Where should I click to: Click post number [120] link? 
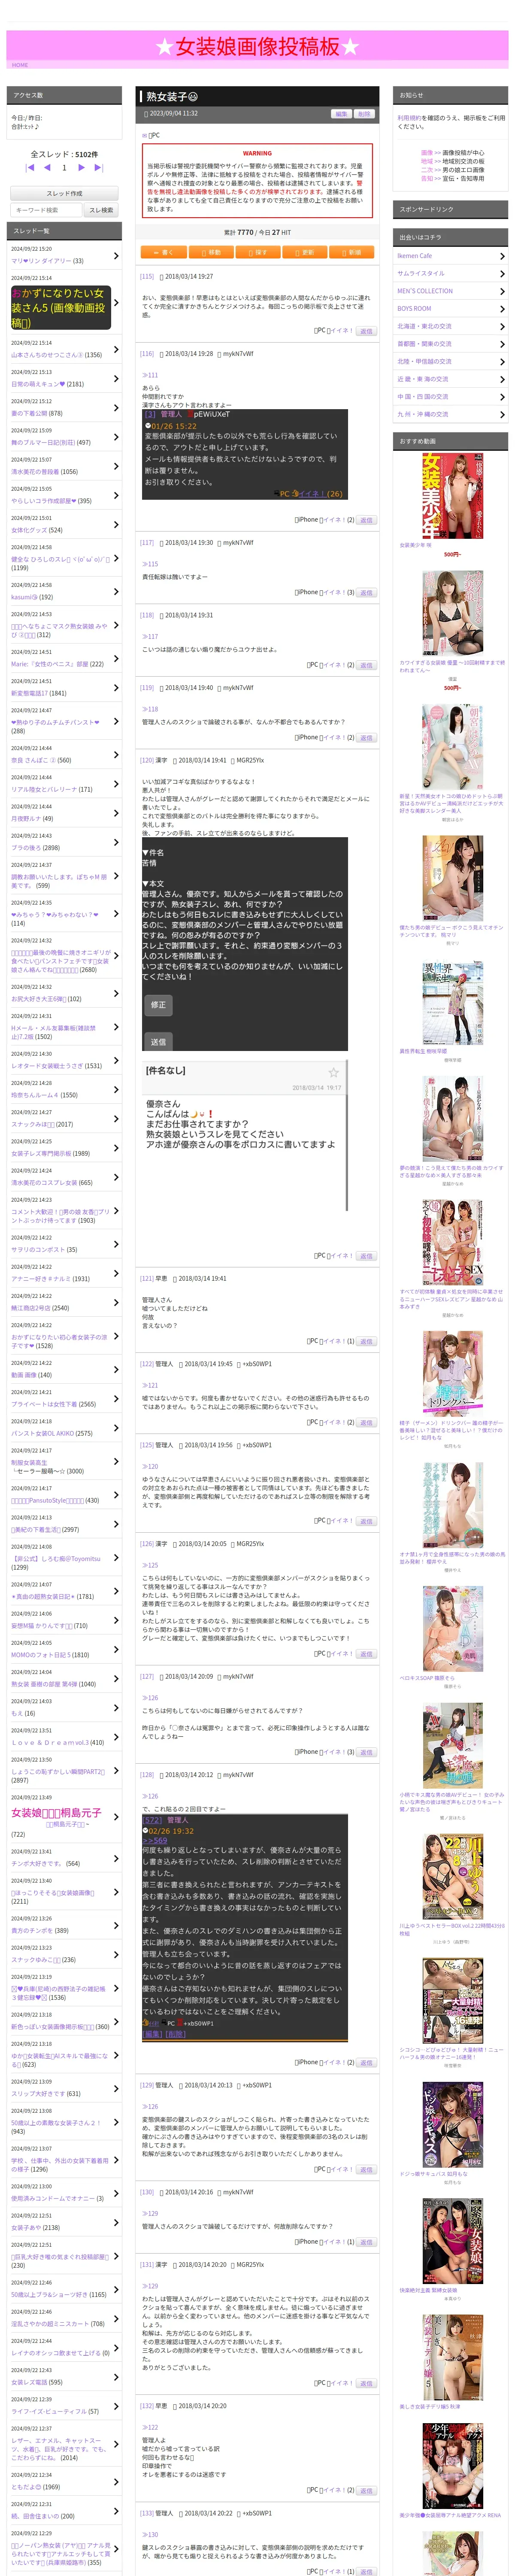pos(147,760)
